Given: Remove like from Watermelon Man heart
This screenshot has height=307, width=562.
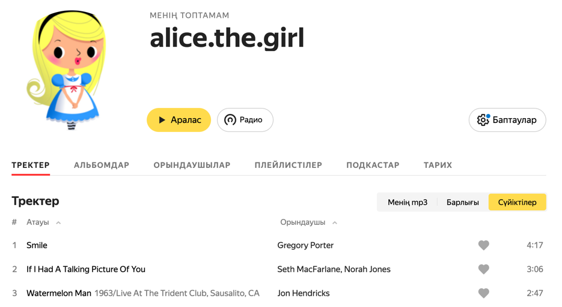Looking at the screenshot, I should click(x=483, y=293).
